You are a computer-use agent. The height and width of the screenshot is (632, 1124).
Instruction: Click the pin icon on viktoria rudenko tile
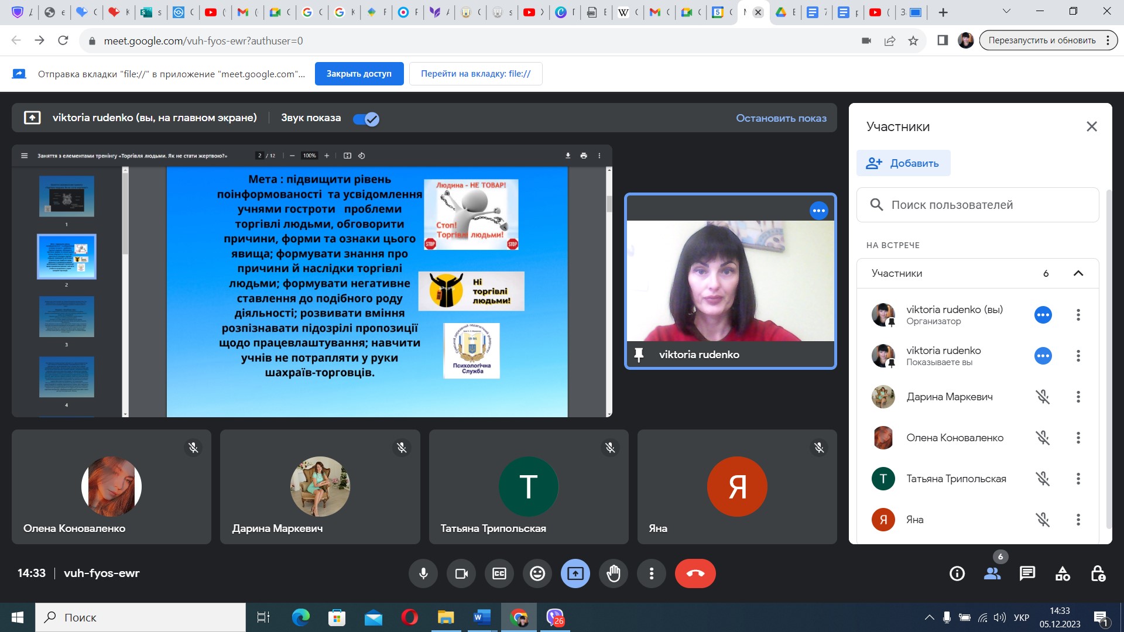[x=639, y=355]
